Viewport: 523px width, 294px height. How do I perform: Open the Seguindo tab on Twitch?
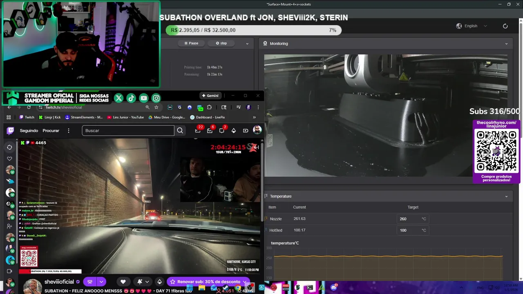click(29, 131)
